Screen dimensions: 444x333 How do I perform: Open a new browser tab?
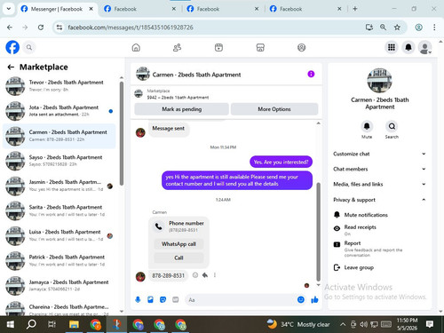pos(355,9)
